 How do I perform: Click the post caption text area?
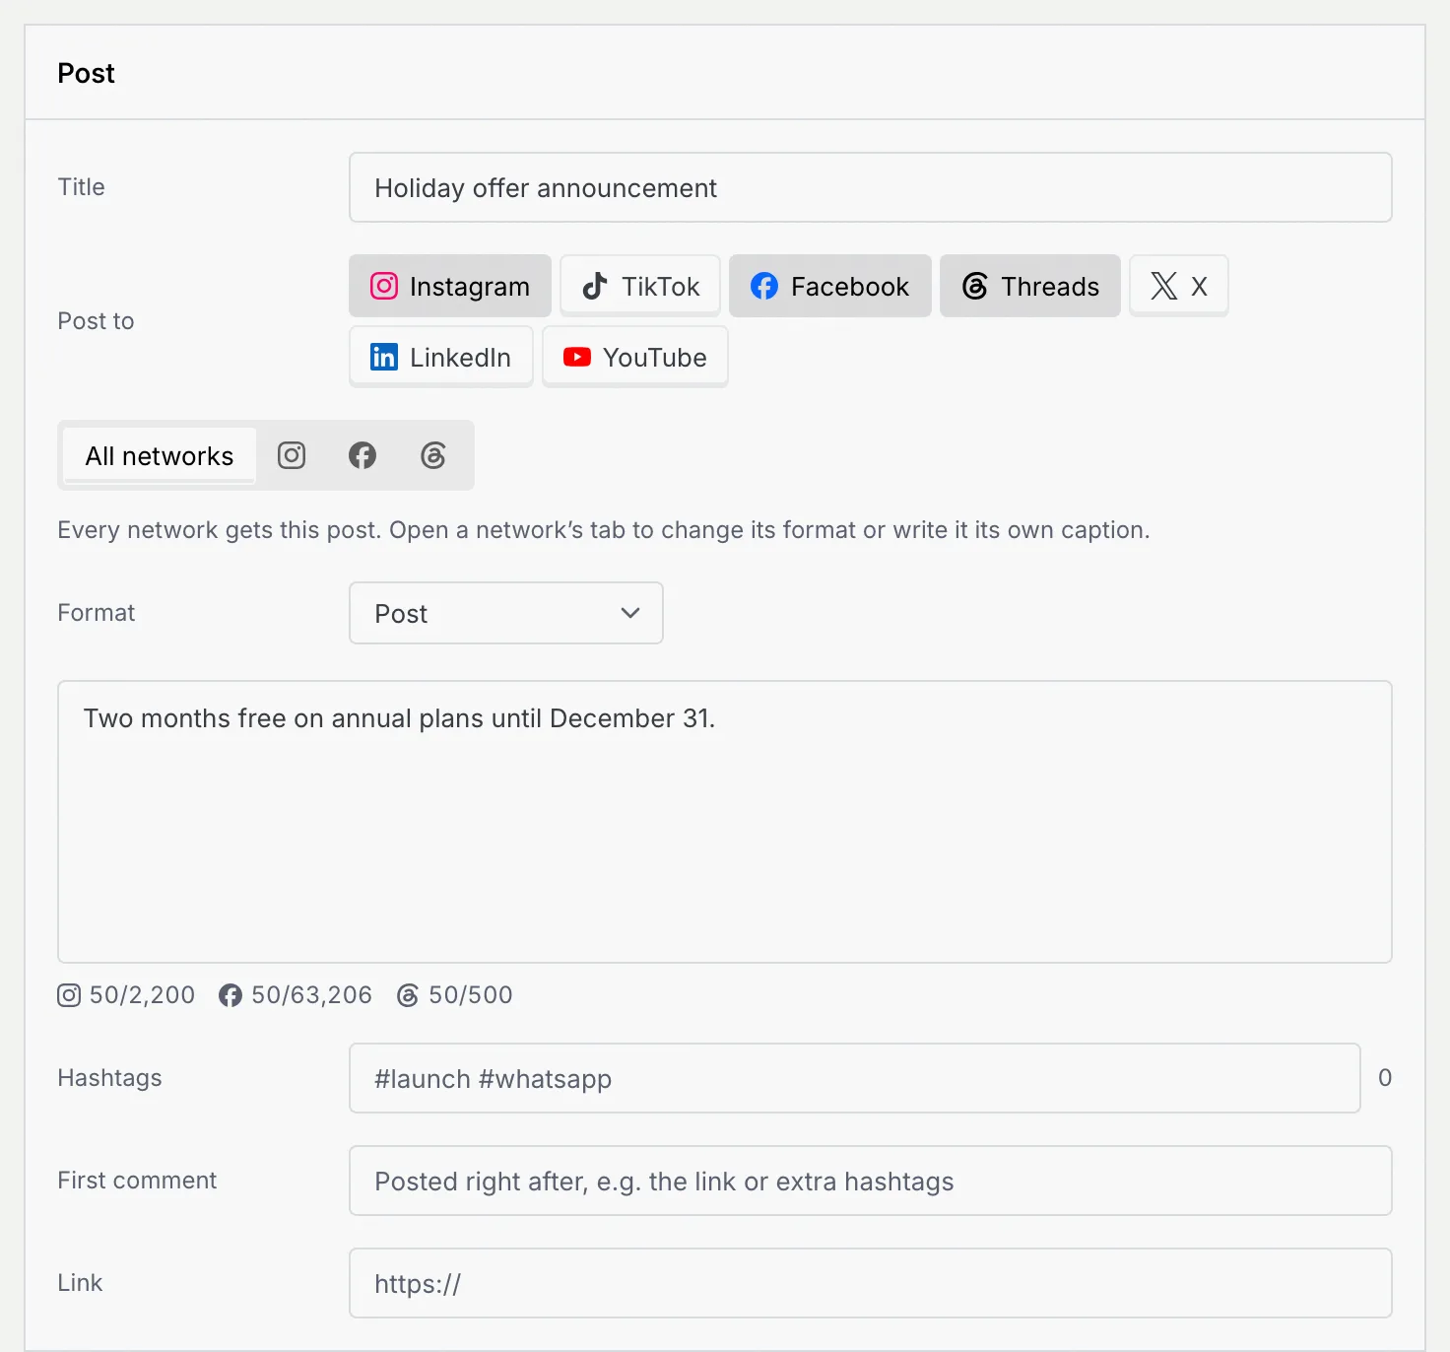(x=725, y=822)
